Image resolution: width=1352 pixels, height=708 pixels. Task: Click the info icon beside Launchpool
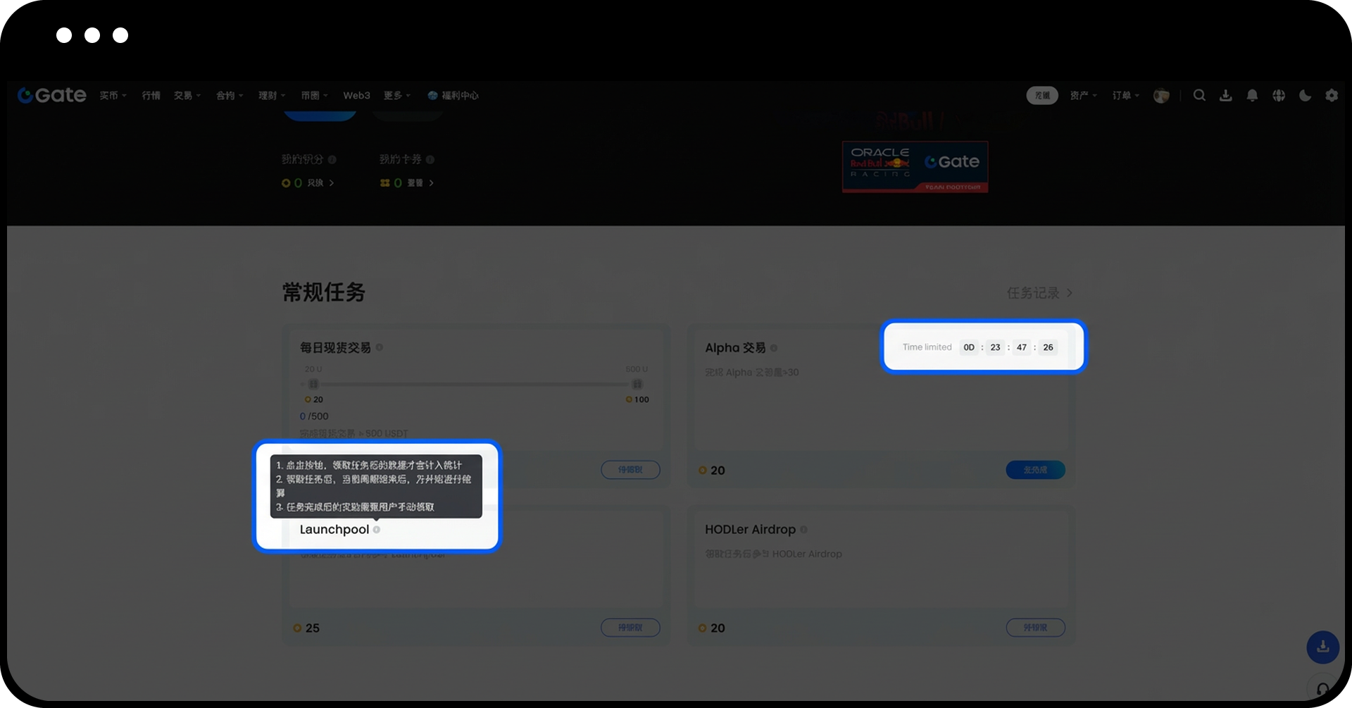click(x=377, y=530)
